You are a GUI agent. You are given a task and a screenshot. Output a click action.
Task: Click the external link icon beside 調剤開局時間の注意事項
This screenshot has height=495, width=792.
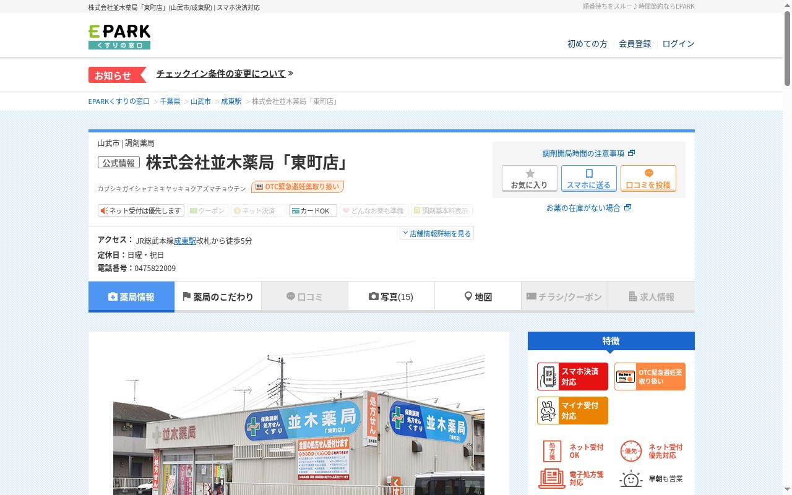point(631,153)
